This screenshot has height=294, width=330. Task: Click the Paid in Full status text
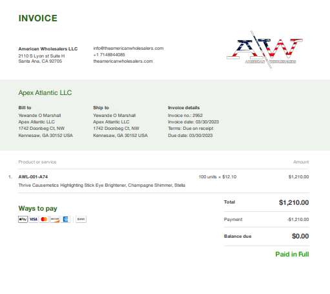click(x=292, y=254)
